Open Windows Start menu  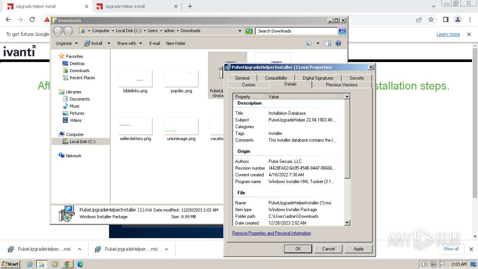pos(10,264)
